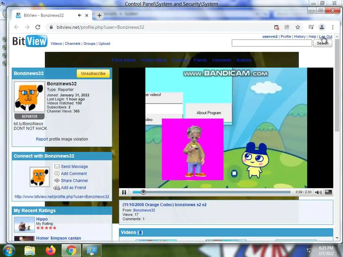Open the Upload menu link
The height and width of the screenshot is (257, 343).
(x=105, y=44)
